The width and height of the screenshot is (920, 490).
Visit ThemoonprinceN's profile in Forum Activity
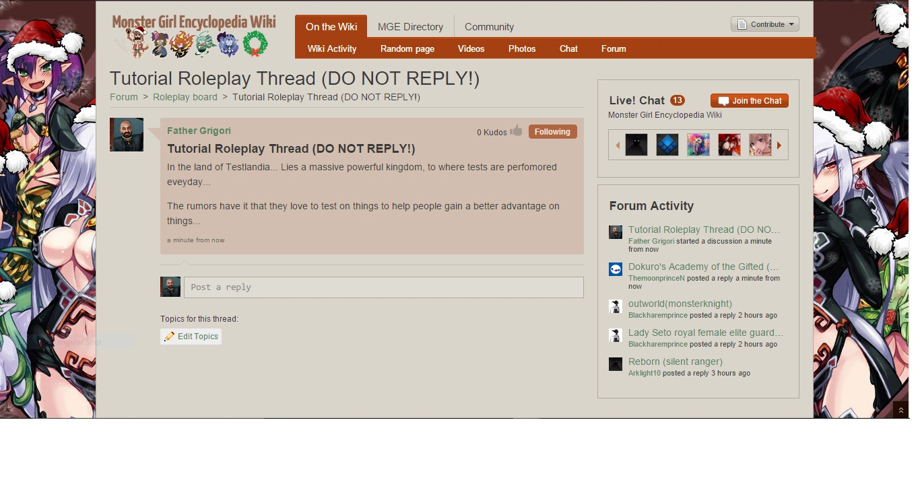(657, 278)
